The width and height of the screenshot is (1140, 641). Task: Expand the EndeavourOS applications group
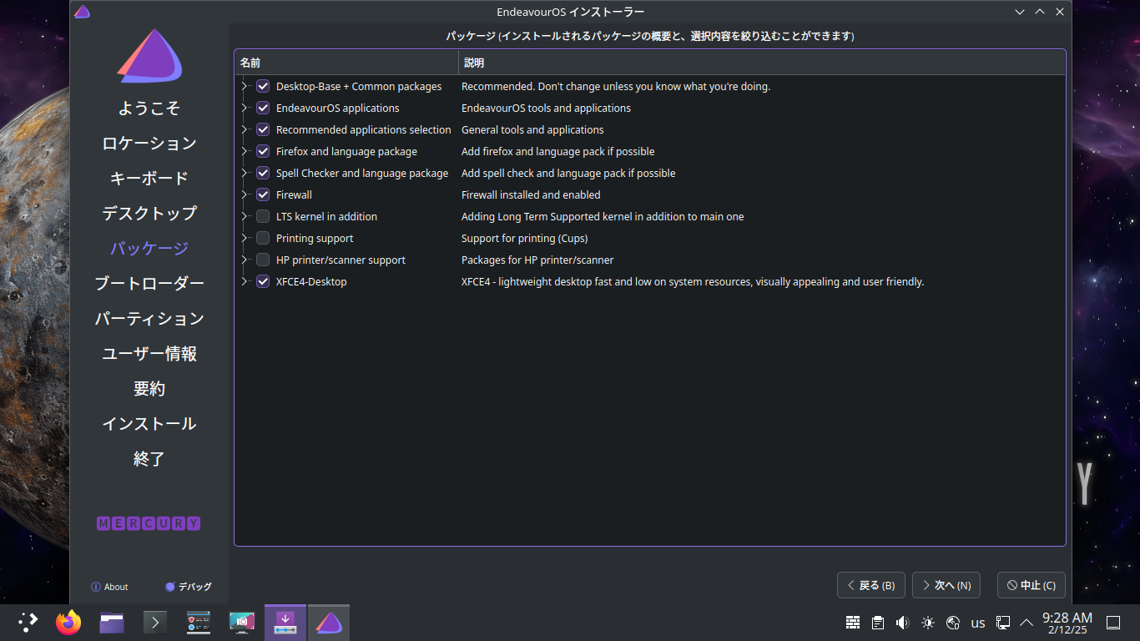(x=245, y=108)
